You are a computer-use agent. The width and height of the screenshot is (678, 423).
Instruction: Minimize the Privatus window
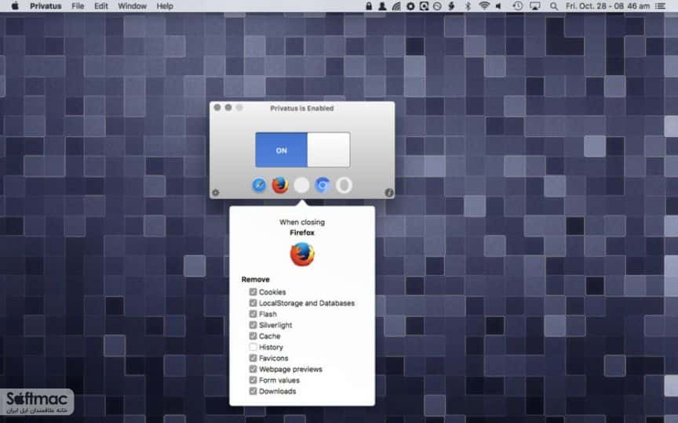(x=228, y=107)
